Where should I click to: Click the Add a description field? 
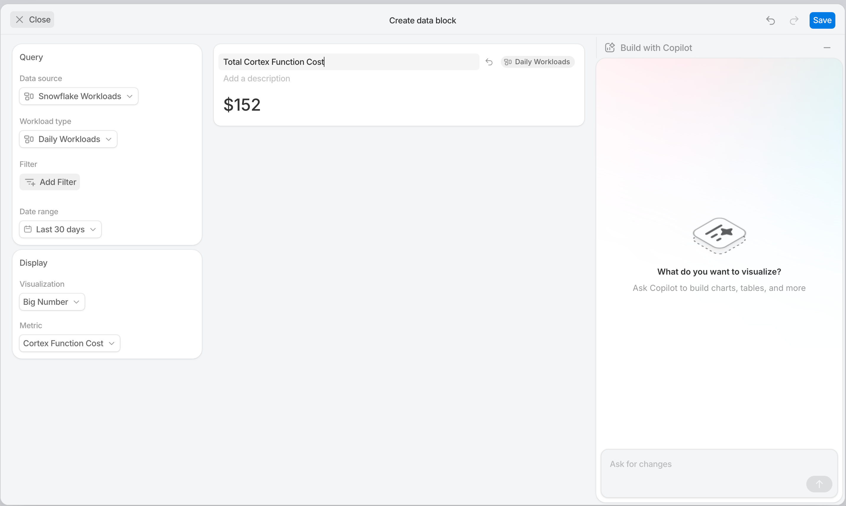click(256, 78)
